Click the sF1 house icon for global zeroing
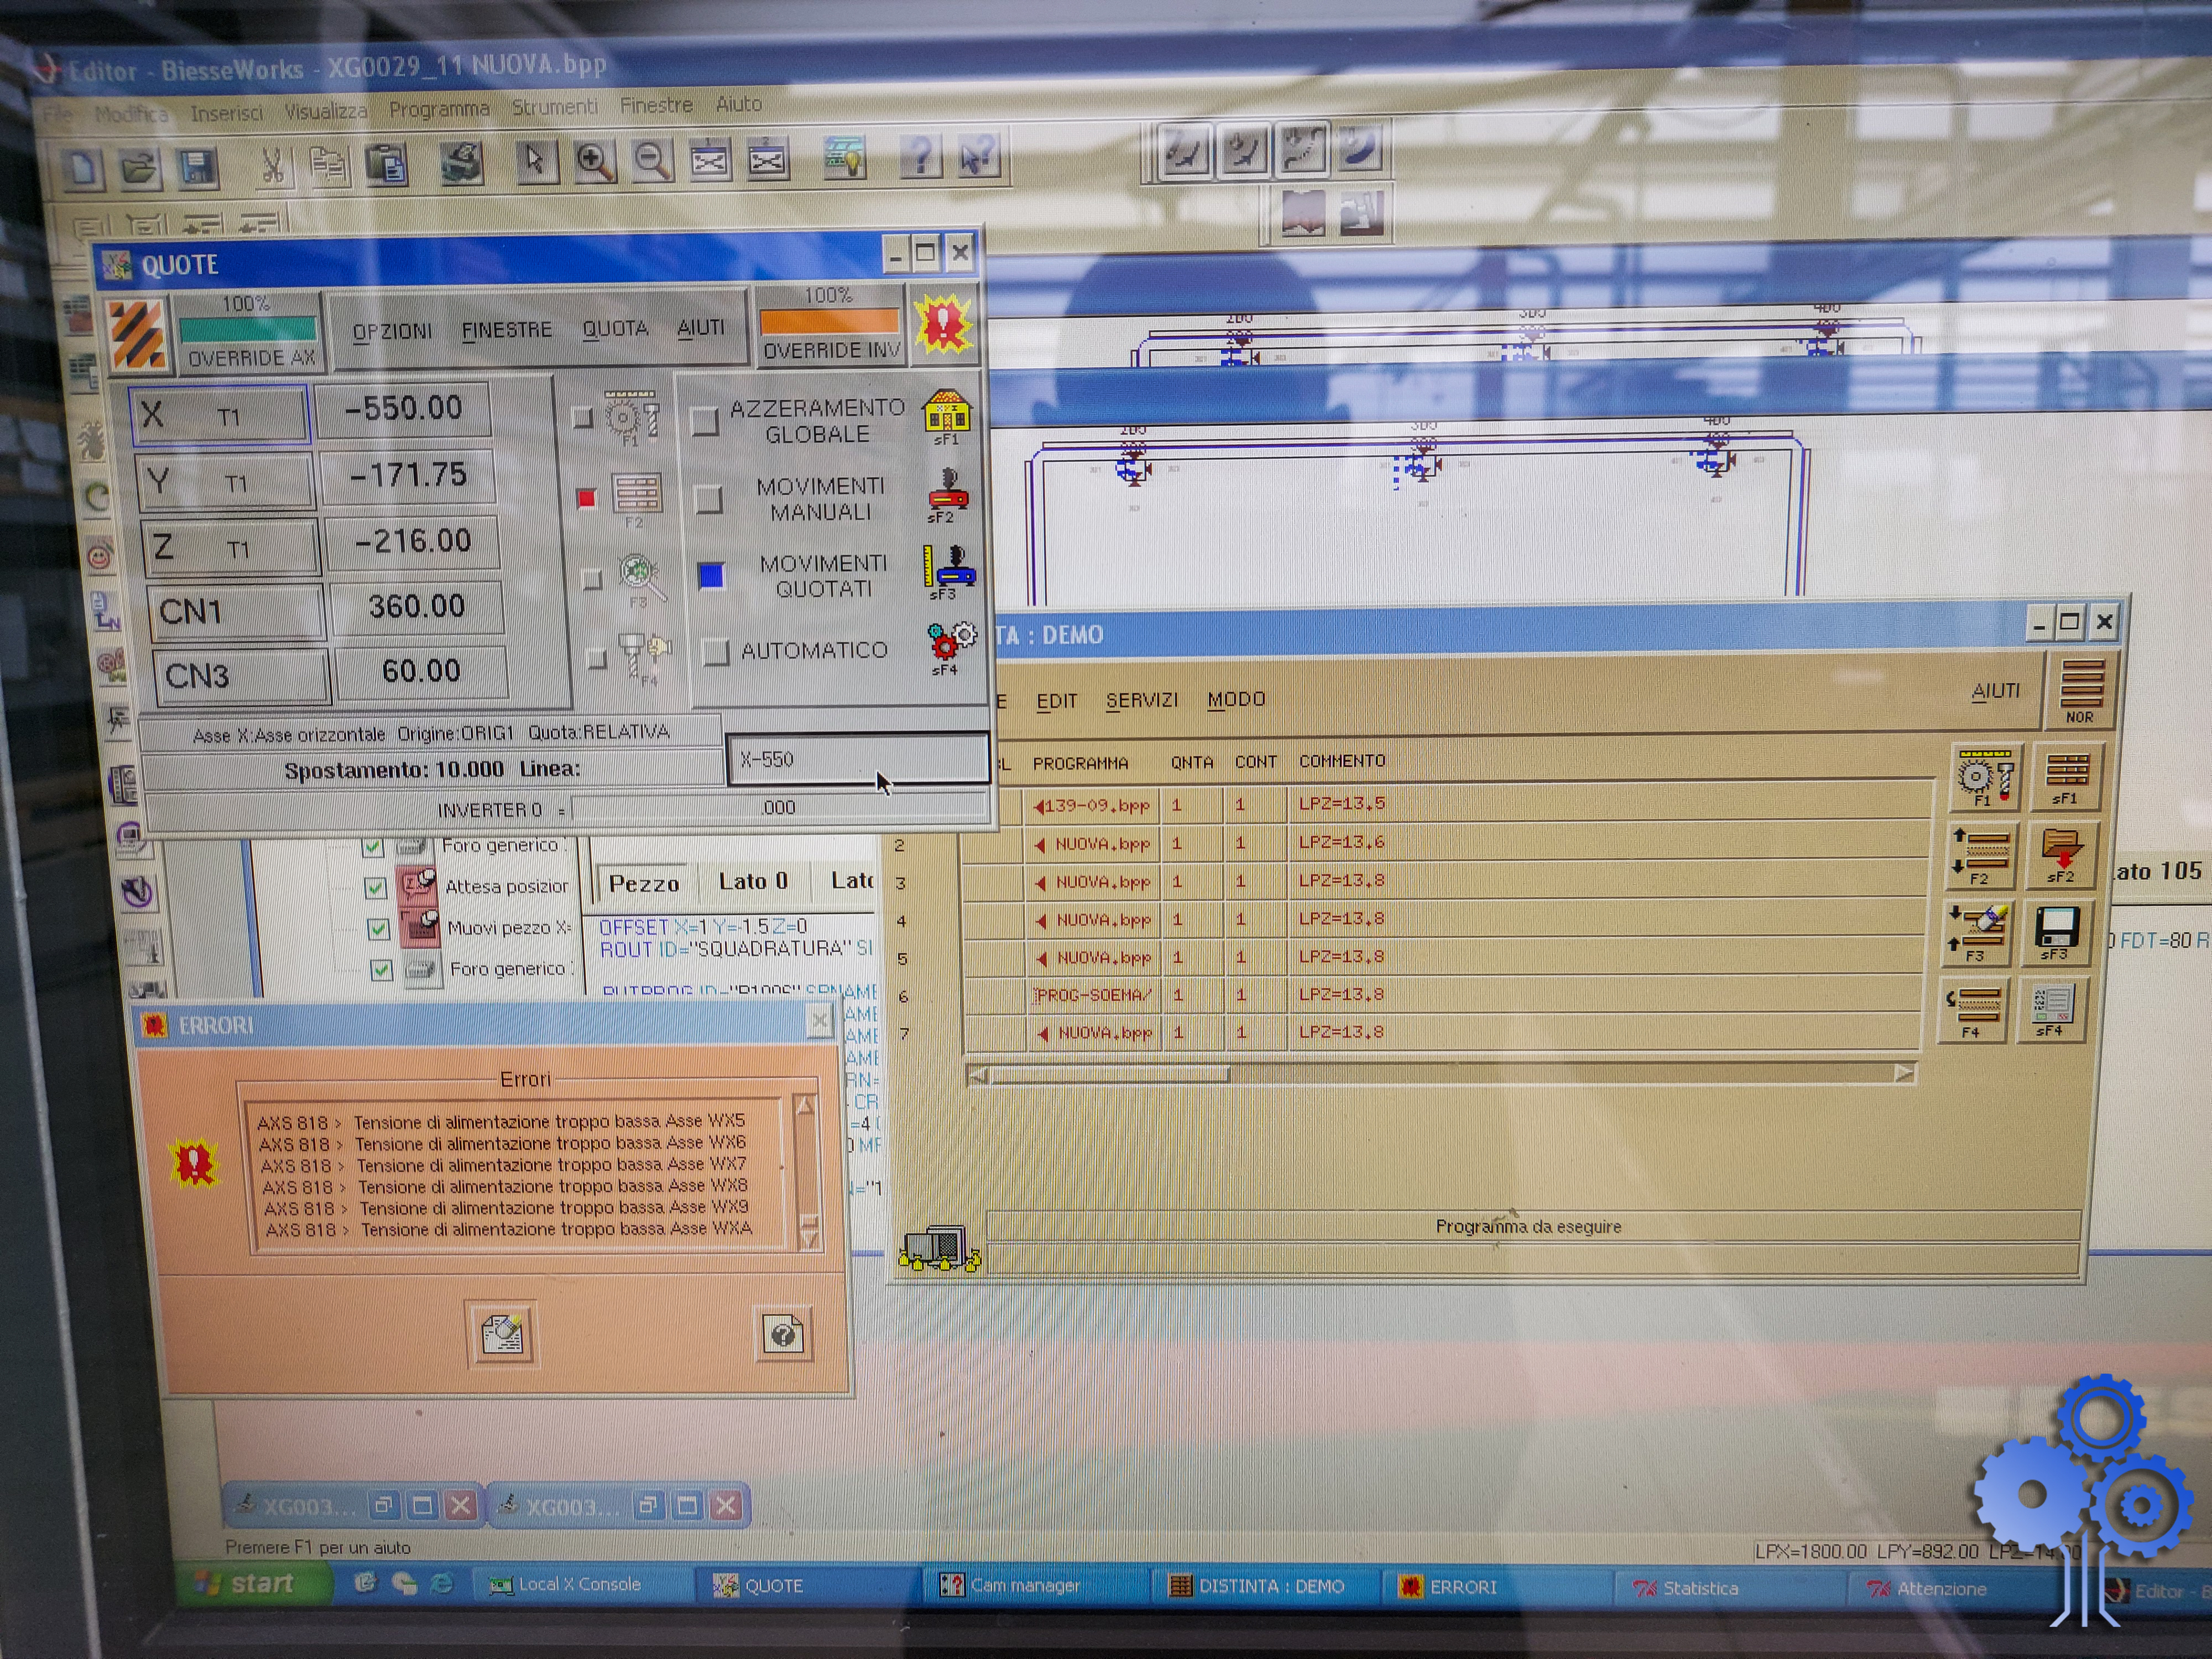The image size is (2212, 1659). [946, 417]
